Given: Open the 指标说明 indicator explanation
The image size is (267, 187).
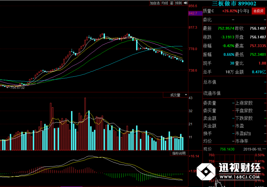Looking at the screenshot, I should [x=179, y=153].
